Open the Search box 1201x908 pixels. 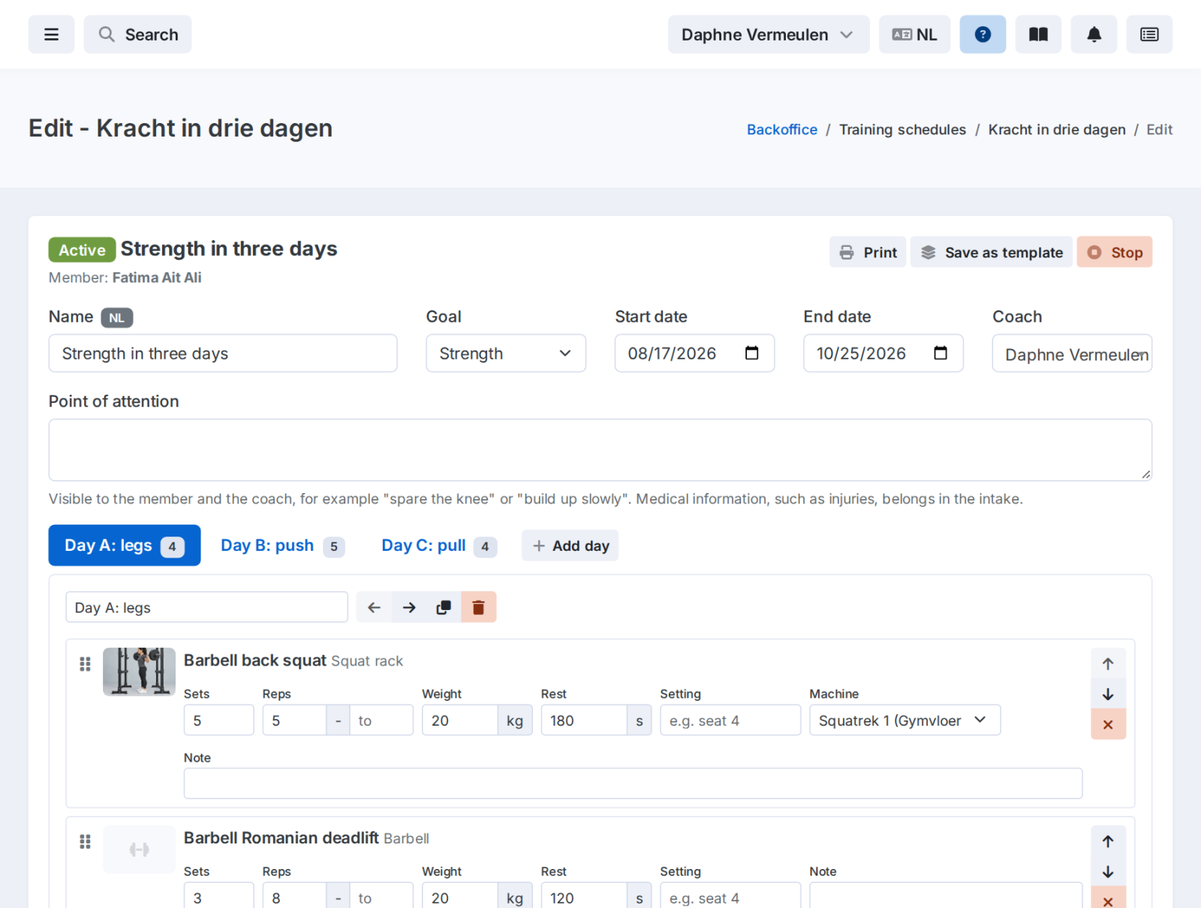coord(137,35)
